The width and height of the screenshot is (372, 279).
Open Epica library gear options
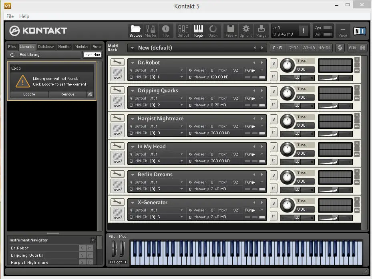pyautogui.click(x=90, y=94)
